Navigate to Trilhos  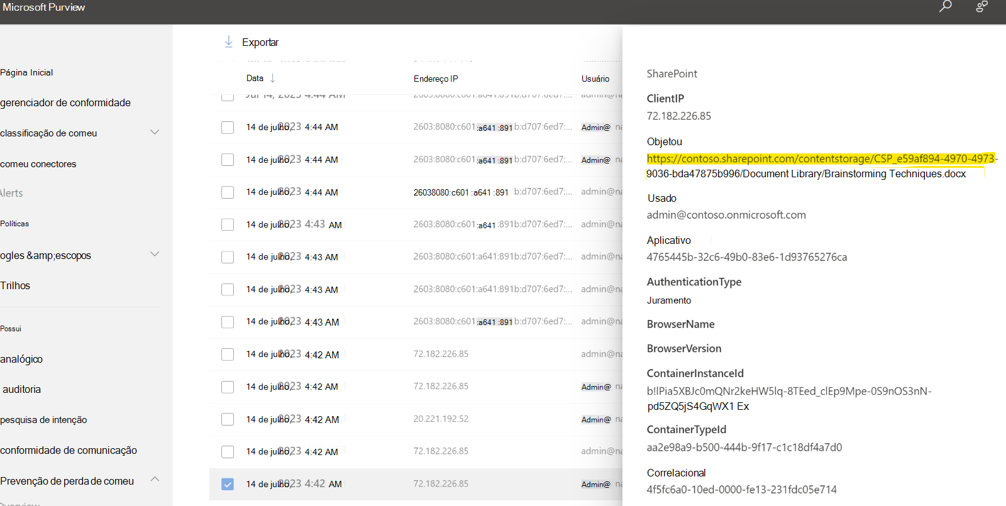[x=15, y=285]
